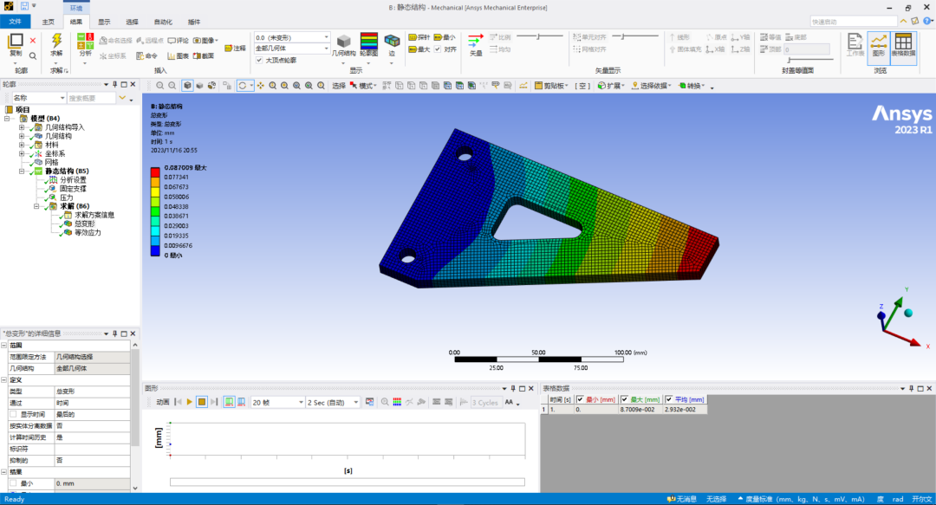Open the Mode (模式) selection menu
Screen dimensions: 936x505
363,86
